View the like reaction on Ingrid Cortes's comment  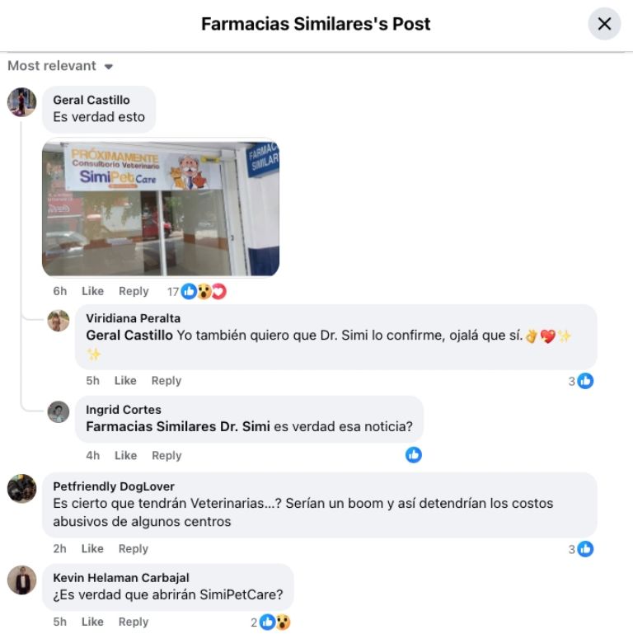pyautogui.click(x=414, y=455)
